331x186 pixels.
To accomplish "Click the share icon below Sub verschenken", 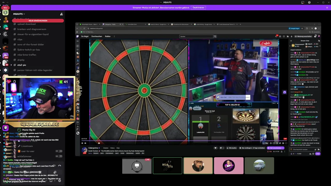I will (x=282, y=152).
